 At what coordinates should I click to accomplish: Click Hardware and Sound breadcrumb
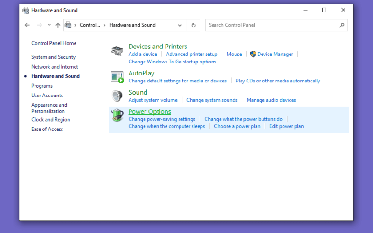[x=132, y=25]
